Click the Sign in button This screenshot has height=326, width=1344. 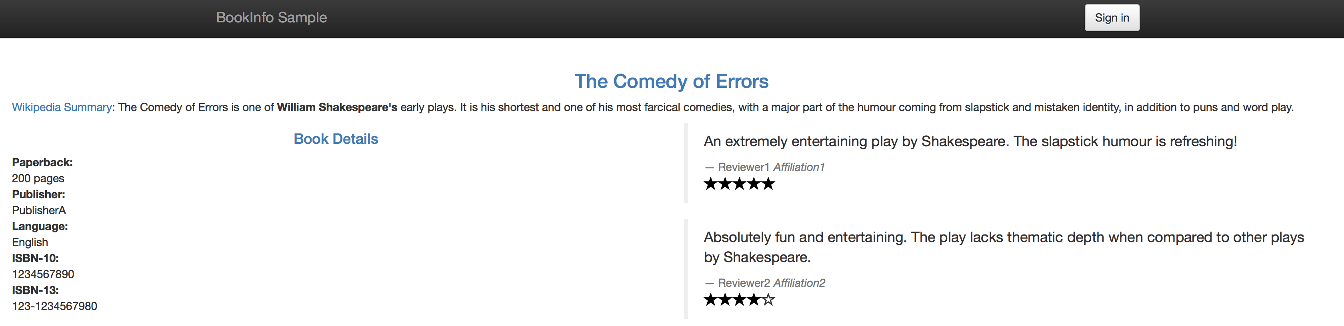coord(1112,18)
